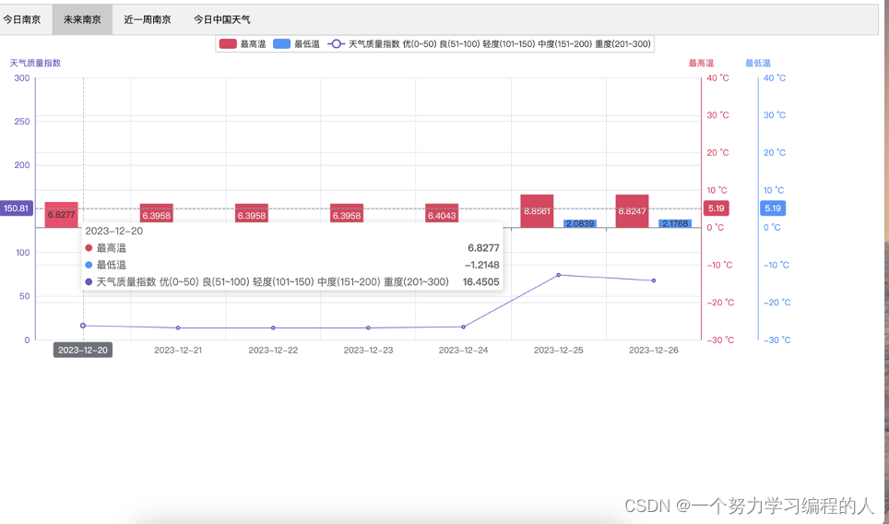The image size is (889, 524).
Task: Click the red 40 °C axis tick
Action: (x=717, y=77)
